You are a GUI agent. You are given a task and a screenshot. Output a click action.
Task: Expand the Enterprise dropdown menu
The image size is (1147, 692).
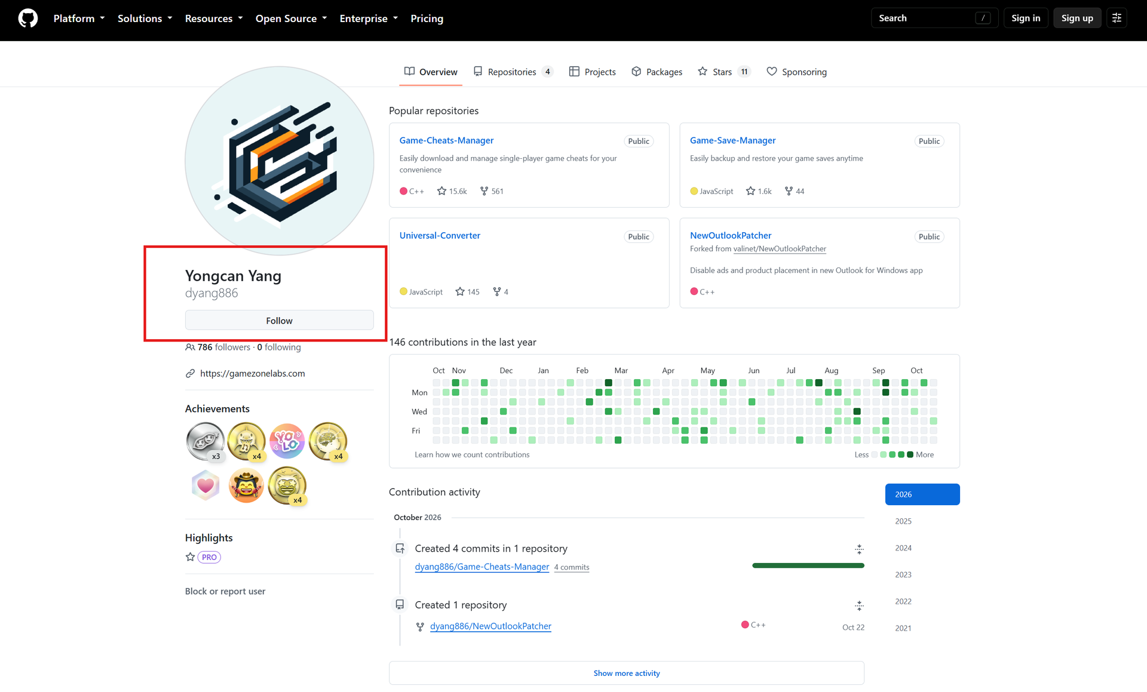point(369,19)
